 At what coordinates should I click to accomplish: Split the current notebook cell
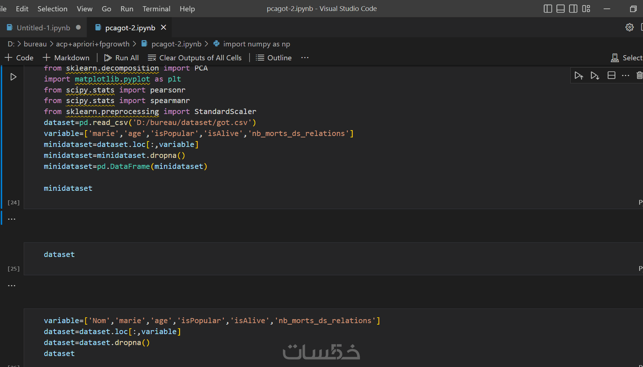pos(611,75)
